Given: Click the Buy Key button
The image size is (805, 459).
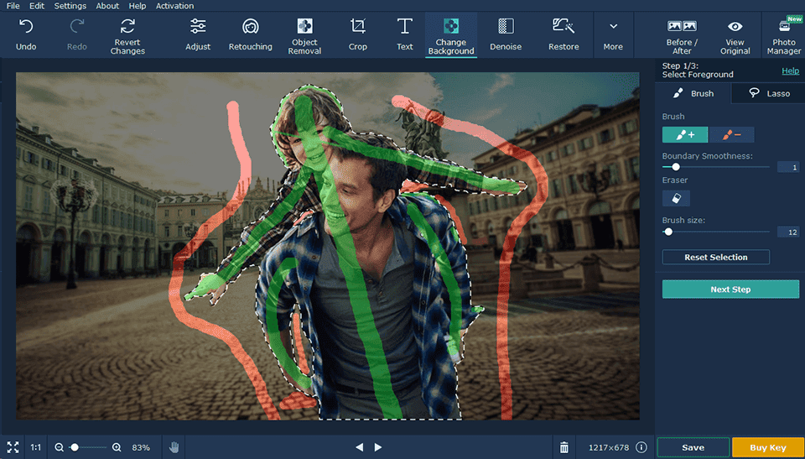Looking at the screenshot, I should click(767, 447).
